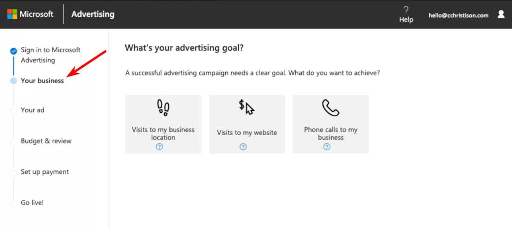
Task: Click the completed Sign in step checkmark
Action: 13,51
